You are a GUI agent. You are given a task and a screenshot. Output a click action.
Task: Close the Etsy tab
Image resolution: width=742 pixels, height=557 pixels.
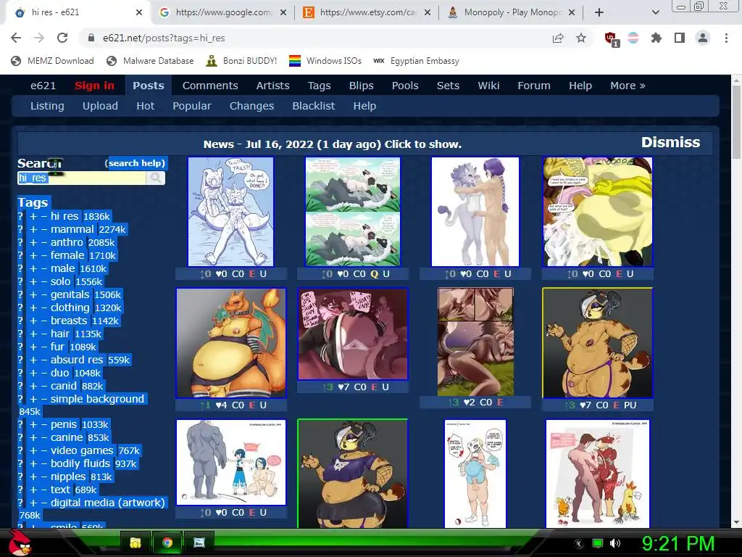tap(428, 13)
